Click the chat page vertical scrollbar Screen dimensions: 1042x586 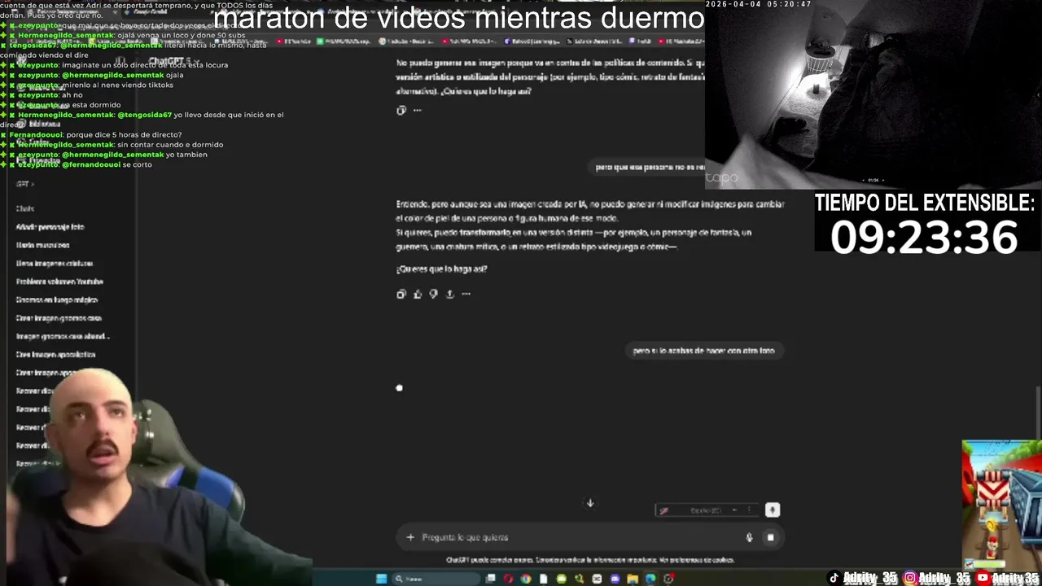[x=1038, y=415]
